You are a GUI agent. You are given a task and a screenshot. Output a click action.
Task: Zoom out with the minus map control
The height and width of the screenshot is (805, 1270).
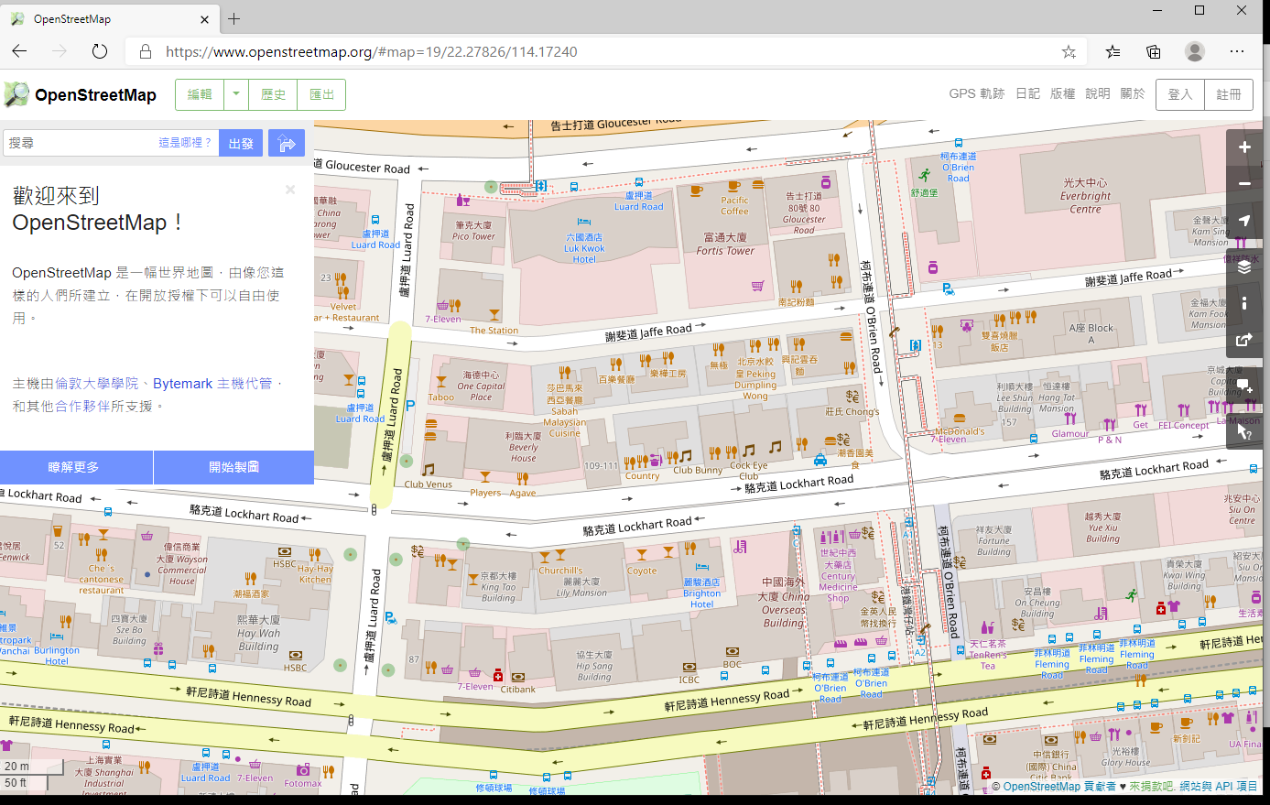pyautogui.click(x=1244, y=184)
